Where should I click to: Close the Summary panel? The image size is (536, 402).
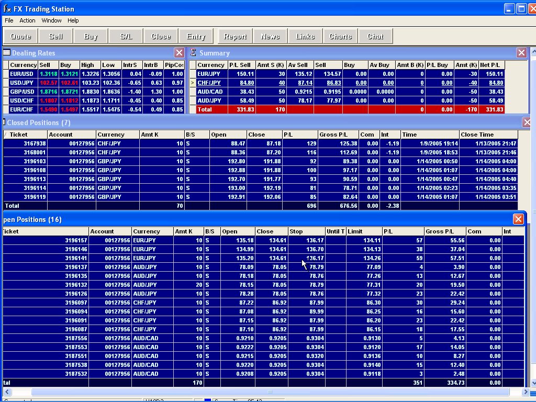521,53
